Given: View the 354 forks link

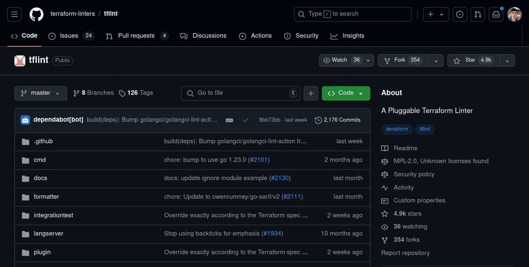Looking at the screenshot, I should [401, 240].
